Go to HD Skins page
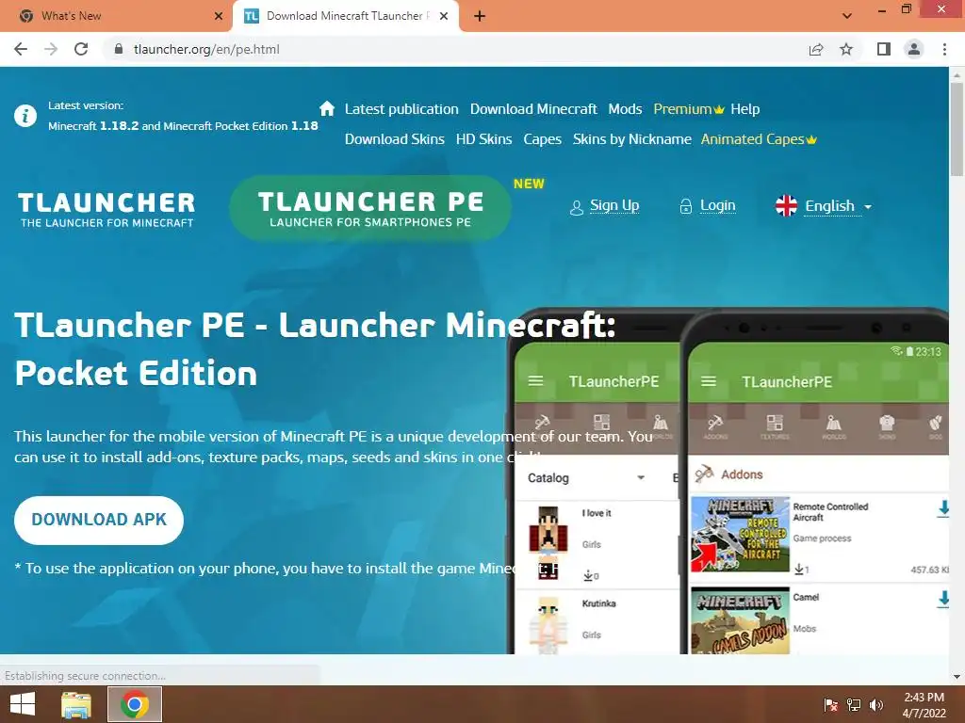 [483, 139]
